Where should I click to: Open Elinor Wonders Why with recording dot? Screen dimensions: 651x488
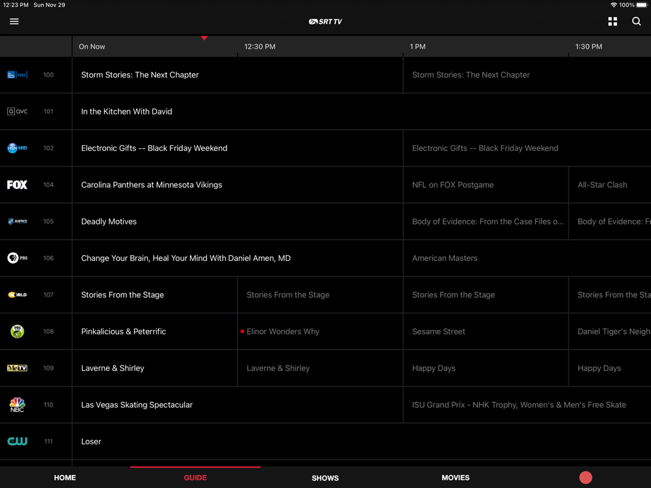click(x=320, y=331)
